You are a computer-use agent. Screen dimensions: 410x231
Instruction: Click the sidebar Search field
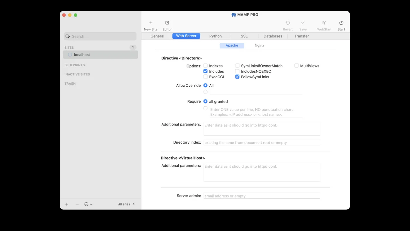[100, 36]
